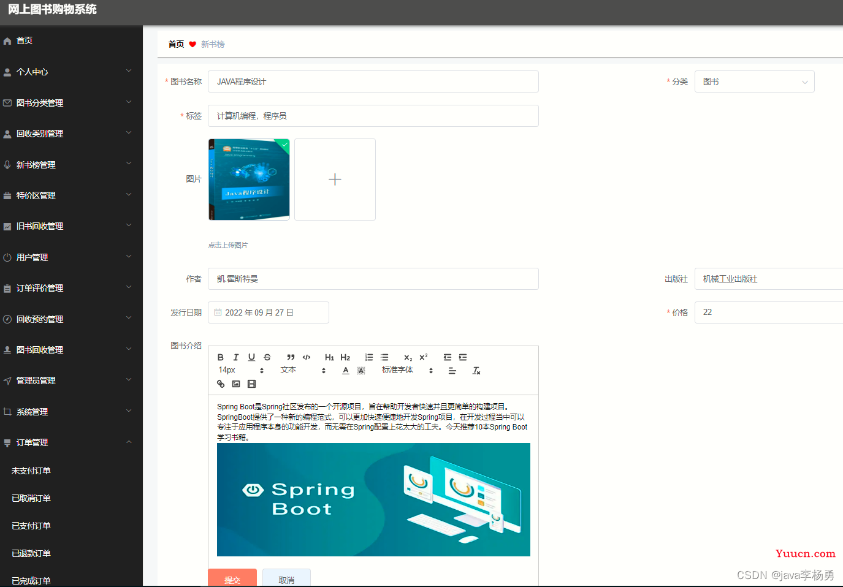Click the 发行日期 date input

coord(269,312)
